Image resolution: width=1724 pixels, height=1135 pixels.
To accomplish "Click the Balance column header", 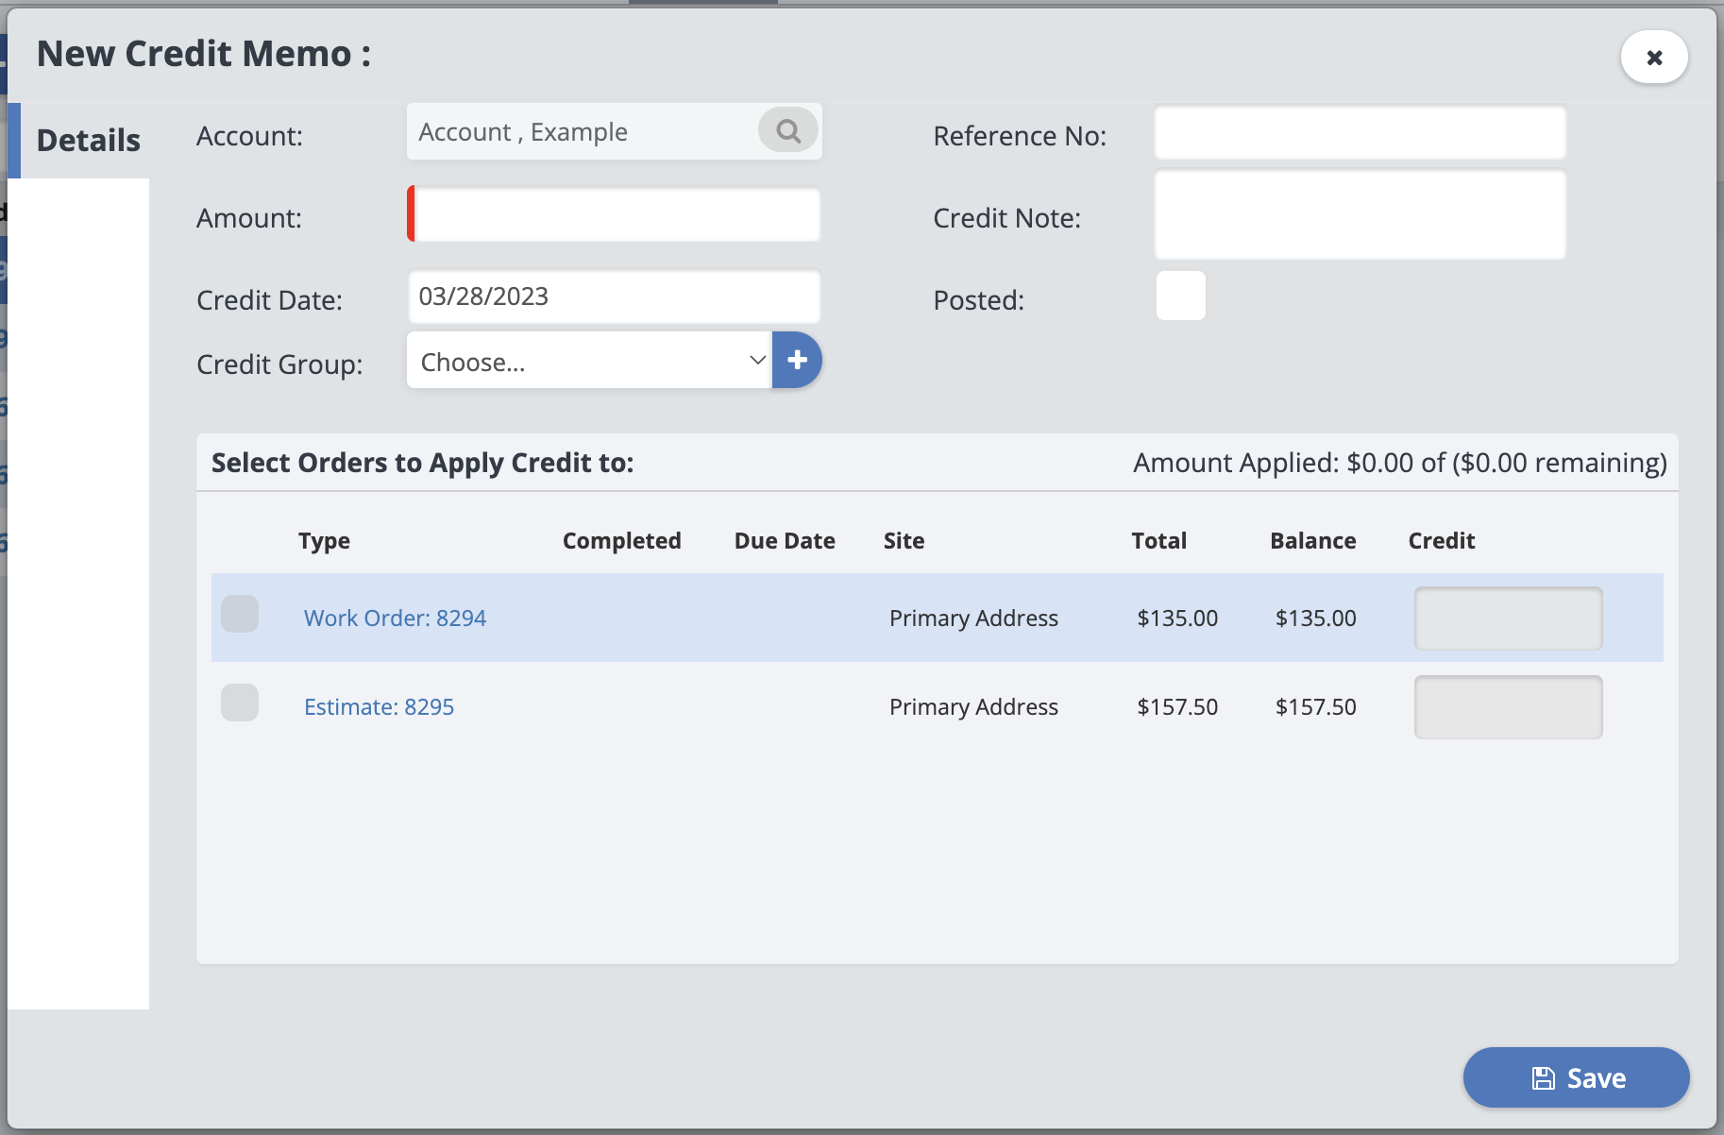I will [x=1312, y=541].
